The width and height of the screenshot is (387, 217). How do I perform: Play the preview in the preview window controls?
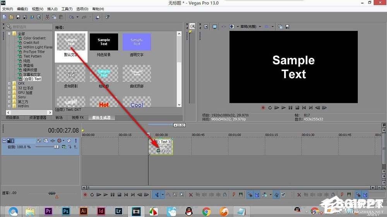(284, 108)
